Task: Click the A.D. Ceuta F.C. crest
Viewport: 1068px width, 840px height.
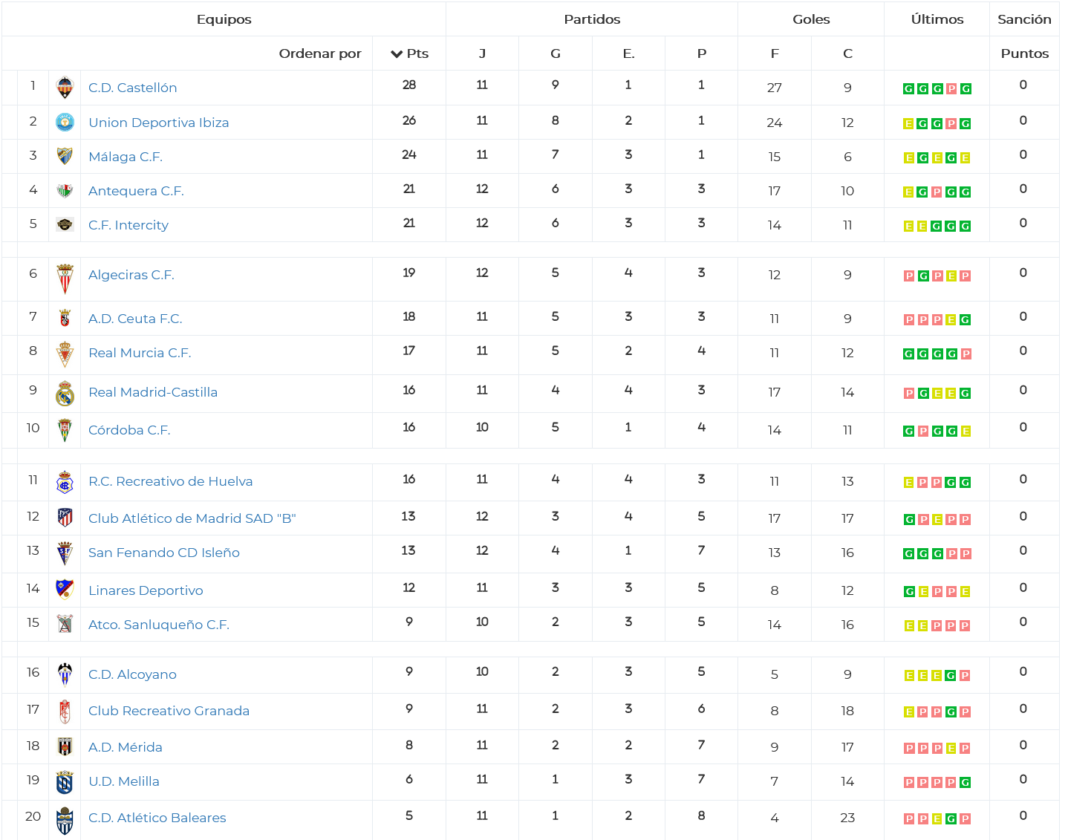Action: [x=65, y=318]
